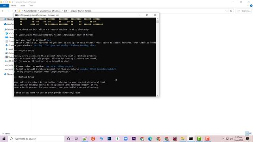Refresh the File Explorer folder view
The width and height of the screenshot is (253, 142).
[231, 11]
